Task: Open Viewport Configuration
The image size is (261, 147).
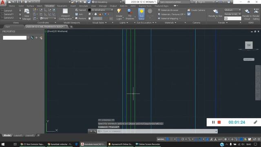Action: click(65, 14)
